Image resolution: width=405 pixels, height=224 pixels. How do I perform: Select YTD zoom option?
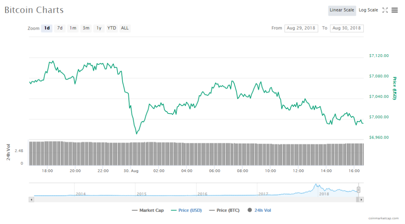[112, 28]
